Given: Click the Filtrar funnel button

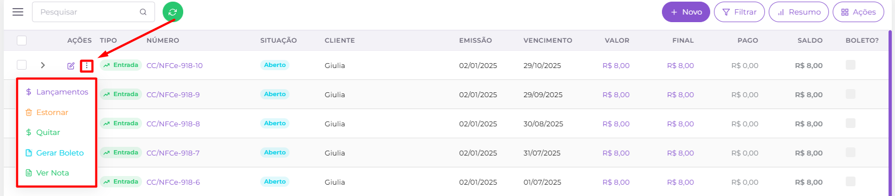Looking at the screenshot, I should point(739,12).
